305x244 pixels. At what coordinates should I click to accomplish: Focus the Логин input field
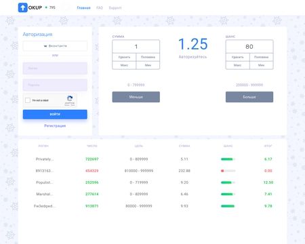pyautogui.click(x=55, y=68)
